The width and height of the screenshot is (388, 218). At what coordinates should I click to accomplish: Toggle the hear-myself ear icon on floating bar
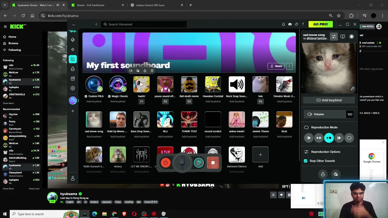pos(199,163)
